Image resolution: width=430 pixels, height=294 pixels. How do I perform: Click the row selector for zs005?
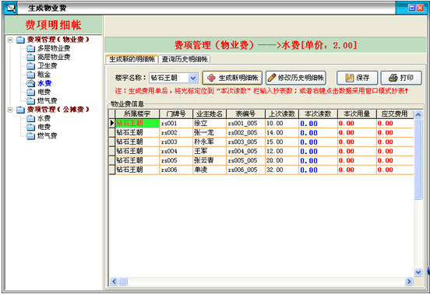[112, 161]
